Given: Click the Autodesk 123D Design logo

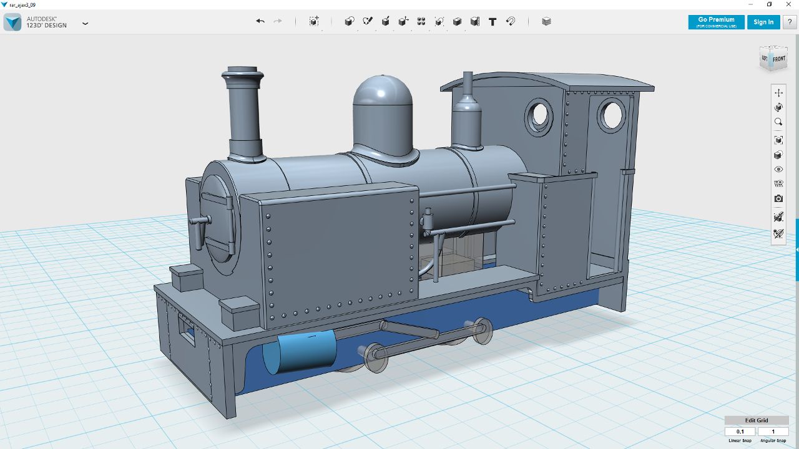Looking at the screenshot, I should click(12, 22).
